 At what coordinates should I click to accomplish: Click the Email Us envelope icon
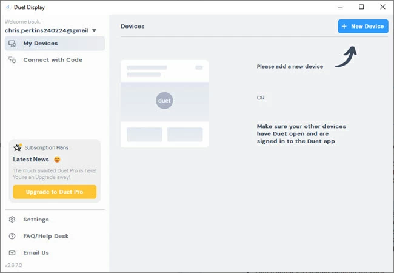point(12,252)
